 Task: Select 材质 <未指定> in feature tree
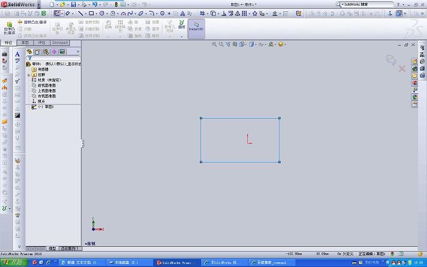click(46, 80)
